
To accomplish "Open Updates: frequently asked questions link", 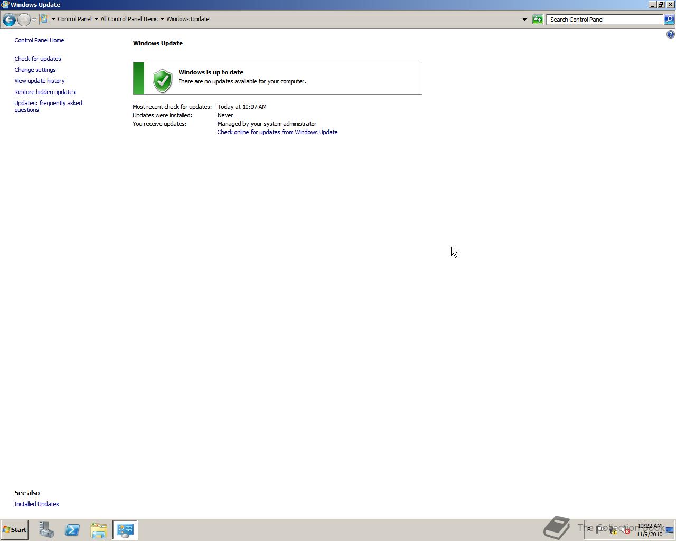I will [48, 106].
